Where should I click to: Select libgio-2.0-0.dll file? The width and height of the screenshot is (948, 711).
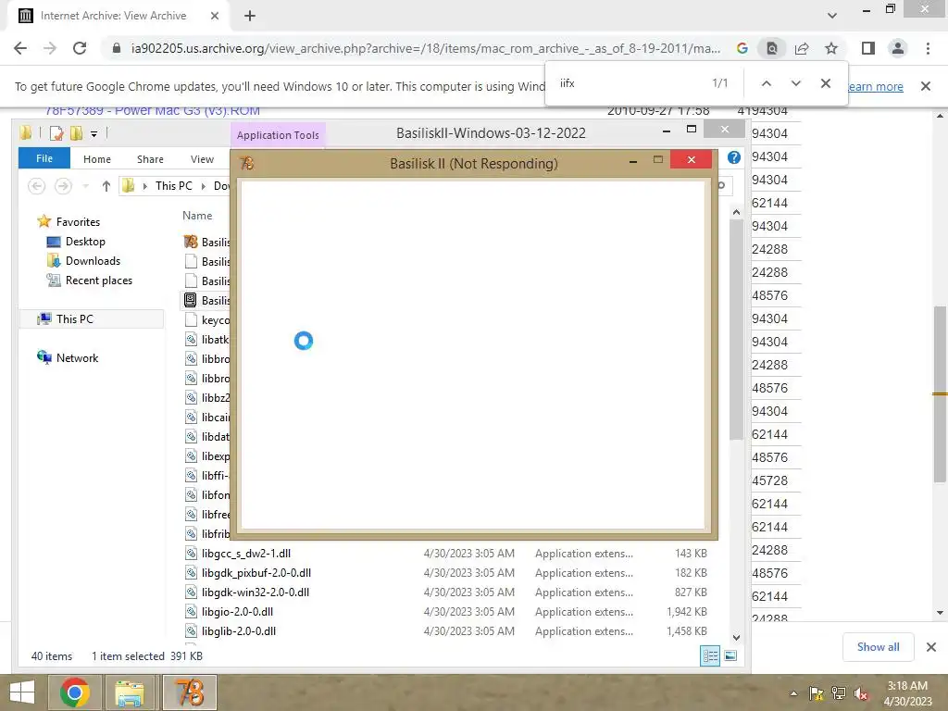237,611
